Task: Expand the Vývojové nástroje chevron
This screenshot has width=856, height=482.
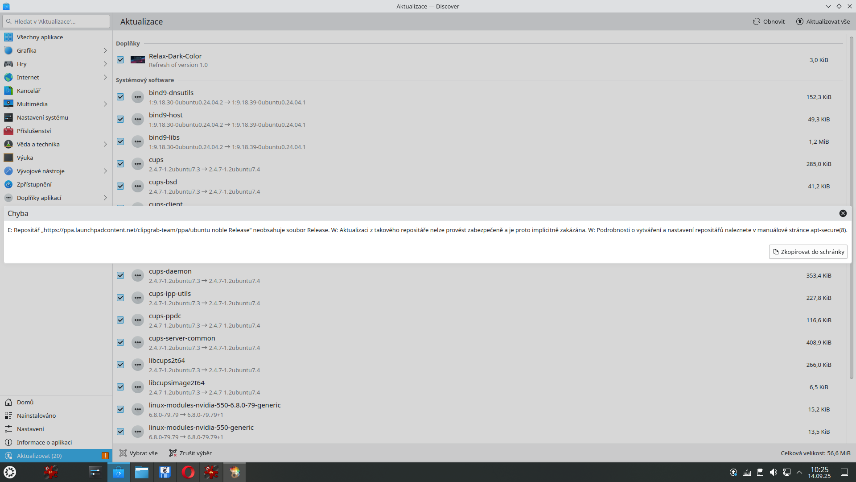Action: [x=105, y=171]
